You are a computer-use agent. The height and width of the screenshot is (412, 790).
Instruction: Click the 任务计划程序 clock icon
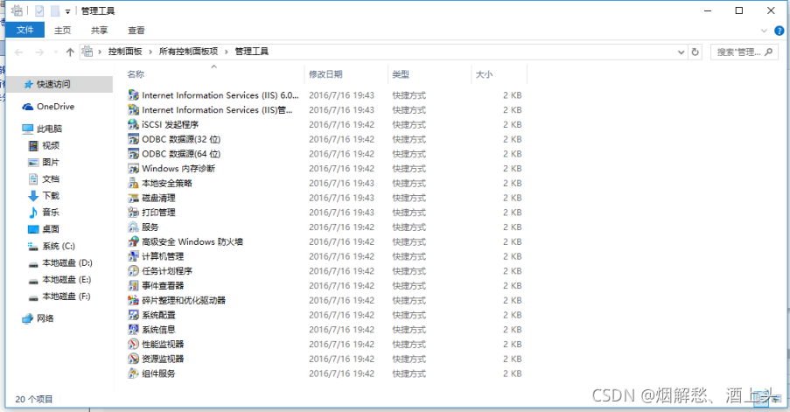click(134, 271)
